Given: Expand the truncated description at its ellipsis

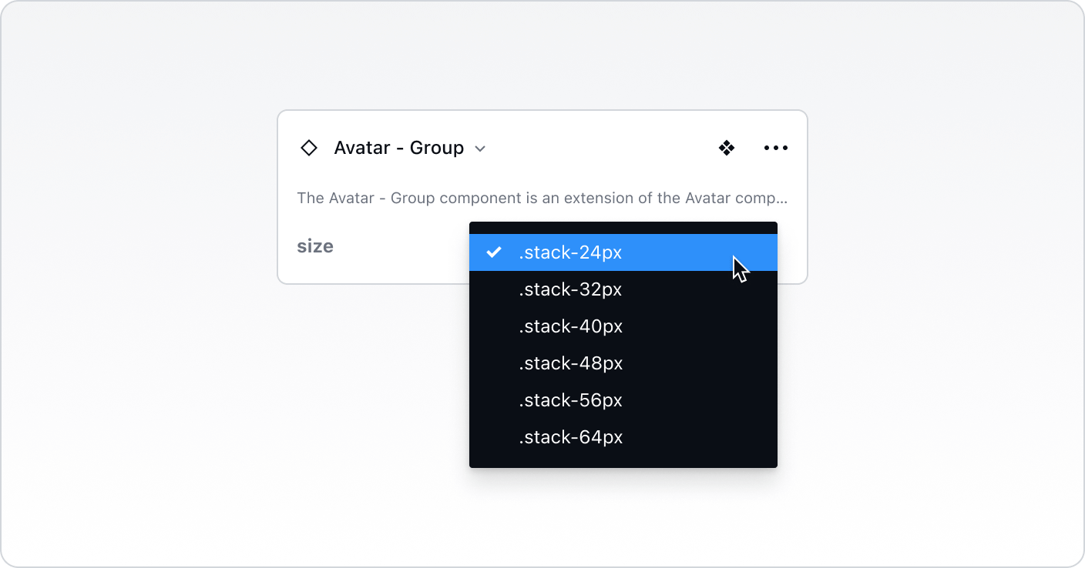Looking at the screenshot, I should tap(782, 199).
